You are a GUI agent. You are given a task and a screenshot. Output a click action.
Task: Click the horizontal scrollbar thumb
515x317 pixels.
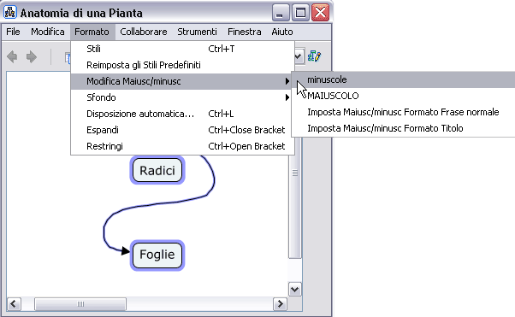(x=80, y=304)
